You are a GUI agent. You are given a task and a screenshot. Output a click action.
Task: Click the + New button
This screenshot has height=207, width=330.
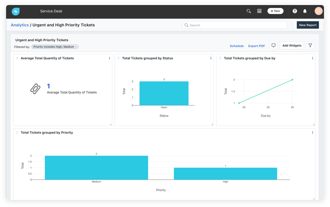click(x=275, y=11)
